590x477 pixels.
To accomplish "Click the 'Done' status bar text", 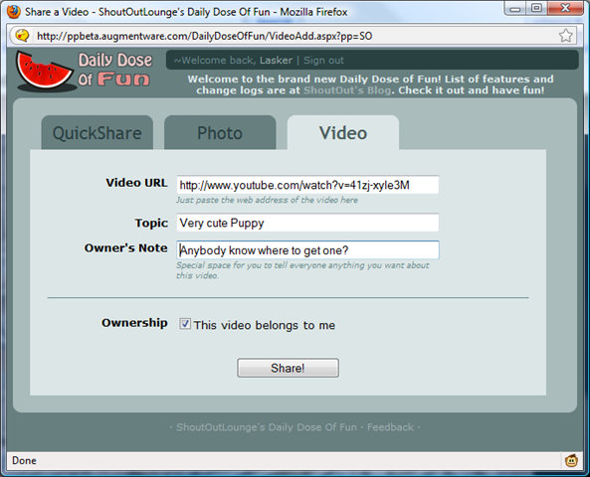I will point(24,460).
